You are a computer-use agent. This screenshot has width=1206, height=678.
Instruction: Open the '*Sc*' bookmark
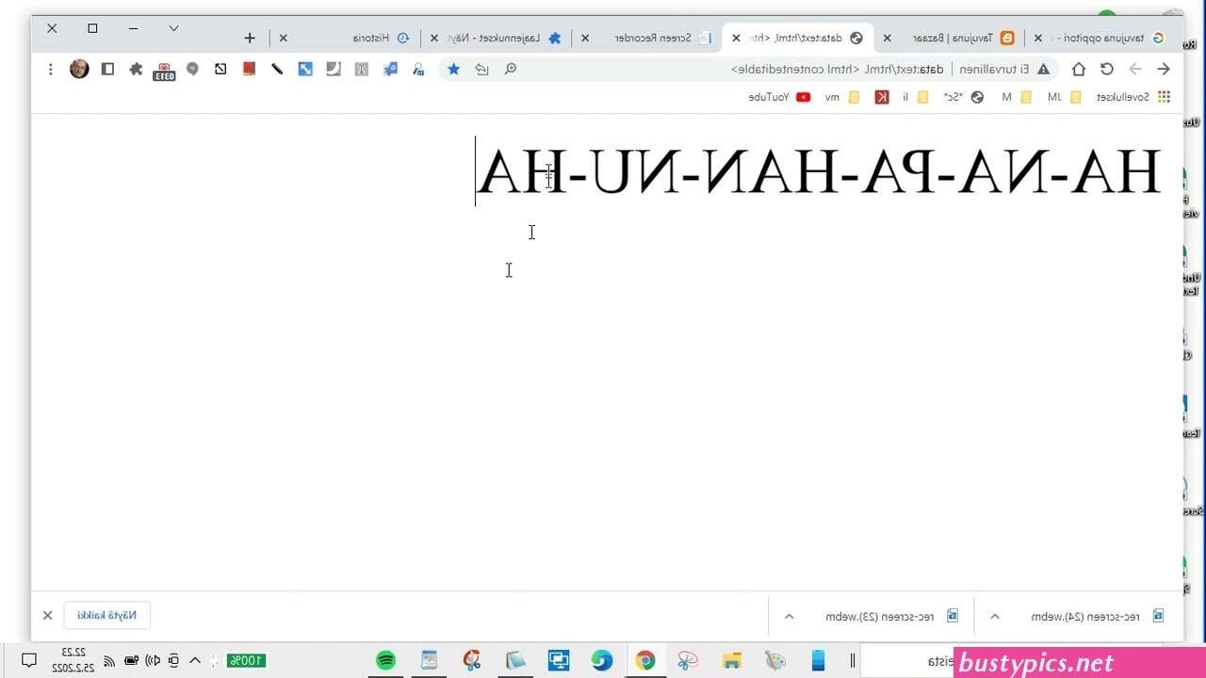[x=964, y=97]
